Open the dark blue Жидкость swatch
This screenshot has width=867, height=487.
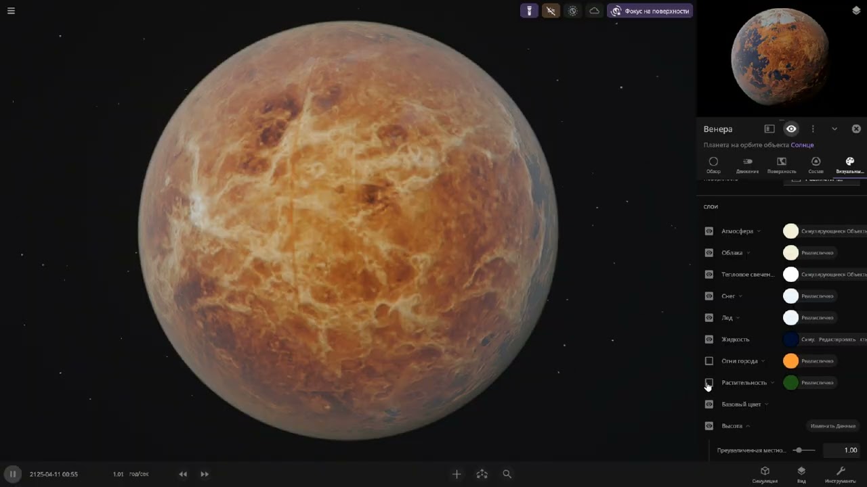pyautogui.click(x=790, y=340)
